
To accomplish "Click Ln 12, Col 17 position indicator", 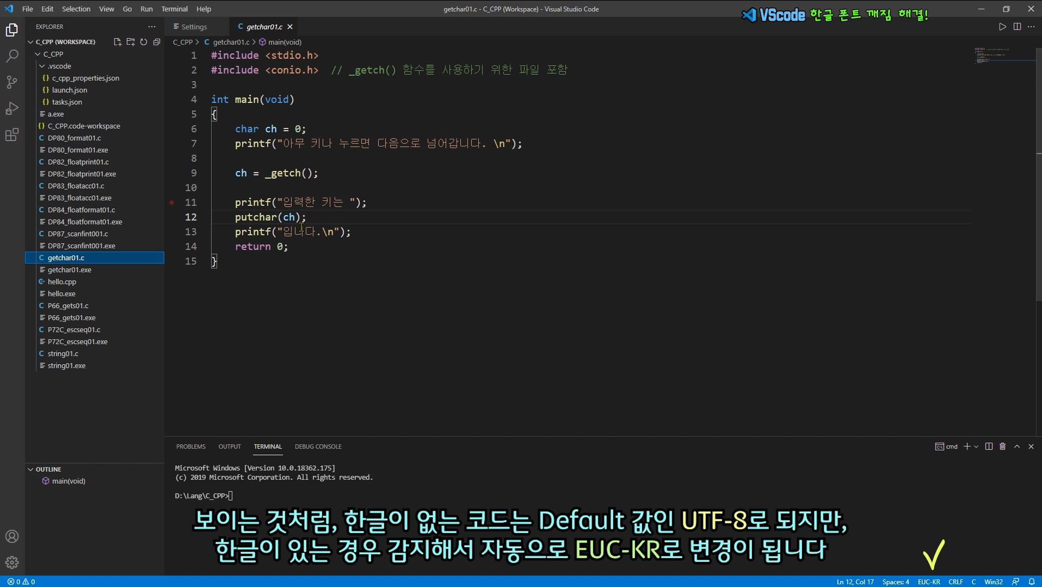I will [x=855, y=582].
